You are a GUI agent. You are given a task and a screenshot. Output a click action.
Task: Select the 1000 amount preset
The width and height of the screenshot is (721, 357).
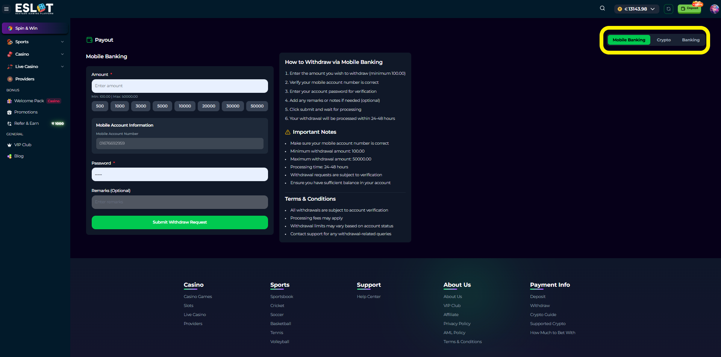pos(120,106)
